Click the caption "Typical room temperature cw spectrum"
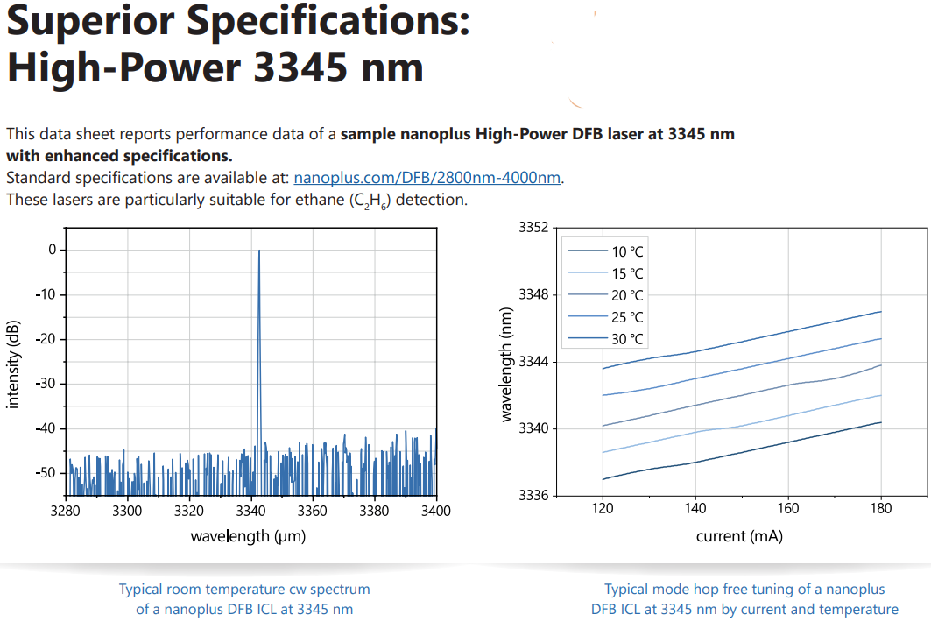Viewport: 931px width, 629px height. tap(244, 590)
